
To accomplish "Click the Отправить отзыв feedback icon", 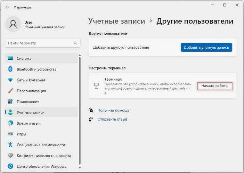I will pos(91,119).
